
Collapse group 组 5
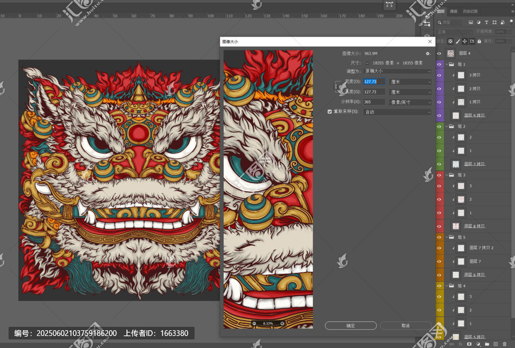(447, 237)
